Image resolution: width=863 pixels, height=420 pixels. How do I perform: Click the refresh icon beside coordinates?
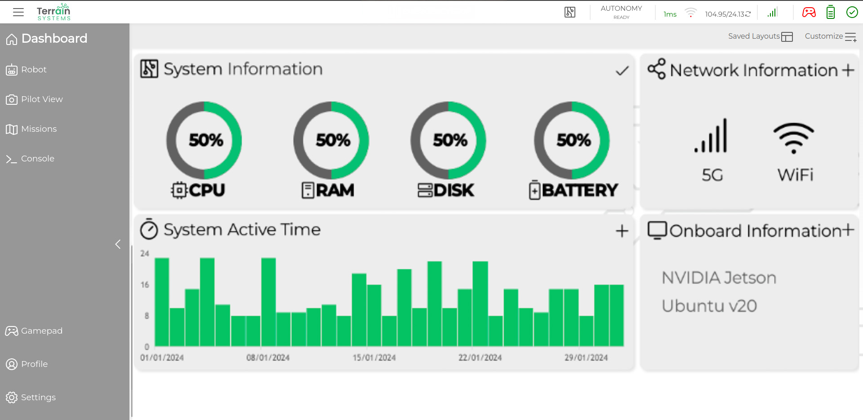748,14
